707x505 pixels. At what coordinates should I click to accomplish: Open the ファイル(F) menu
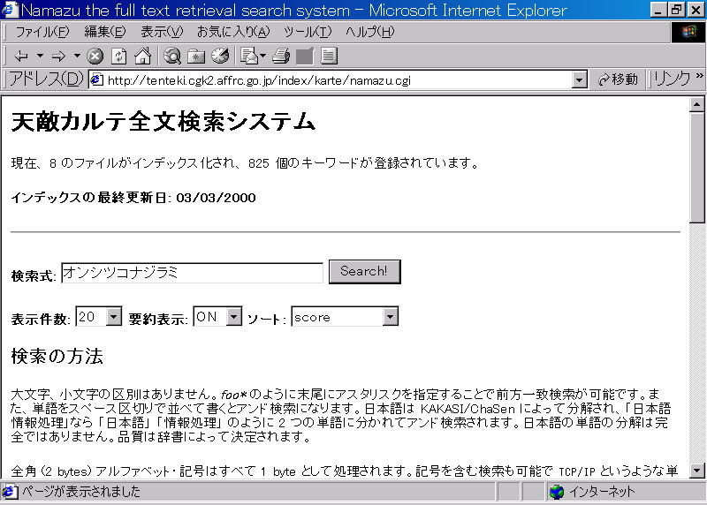click(41, 32)
